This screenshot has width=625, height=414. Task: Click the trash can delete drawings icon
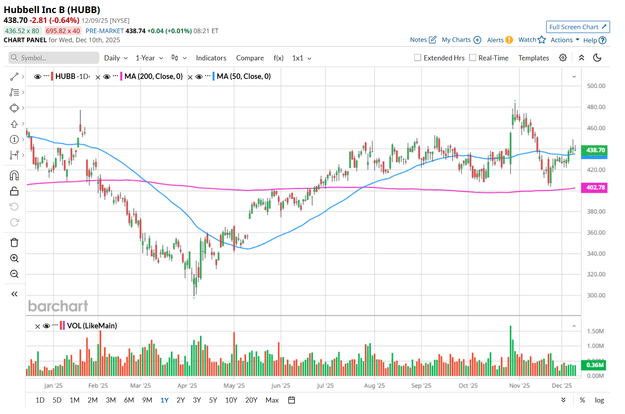point(14,242)
